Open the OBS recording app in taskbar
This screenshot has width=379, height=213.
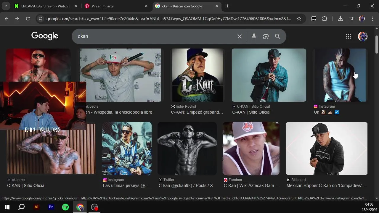[x=94, y=207]
